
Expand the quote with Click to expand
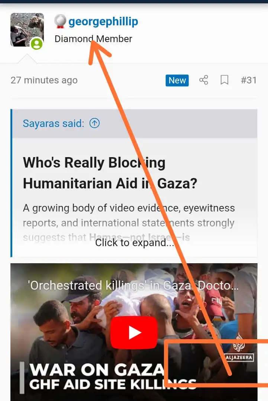pyautogui.click(x=135, y=243)
